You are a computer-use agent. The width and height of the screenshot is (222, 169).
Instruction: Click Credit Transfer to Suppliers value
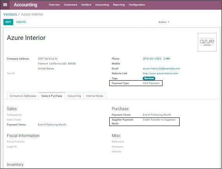point(159,120)
